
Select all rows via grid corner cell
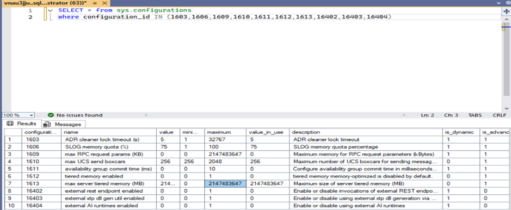coord(13,132)
